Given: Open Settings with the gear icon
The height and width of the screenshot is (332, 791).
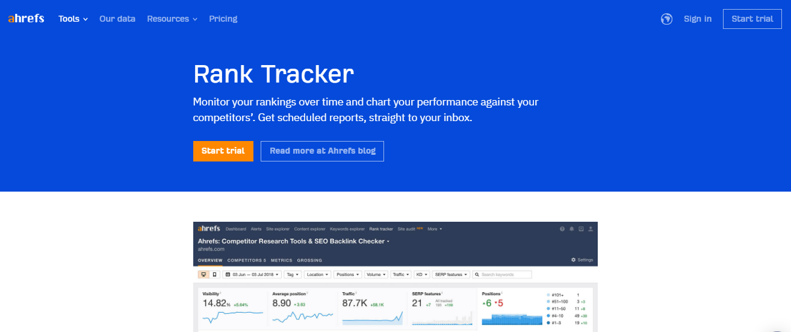Looking at the screenshot, I should click(x=582, y=260).
